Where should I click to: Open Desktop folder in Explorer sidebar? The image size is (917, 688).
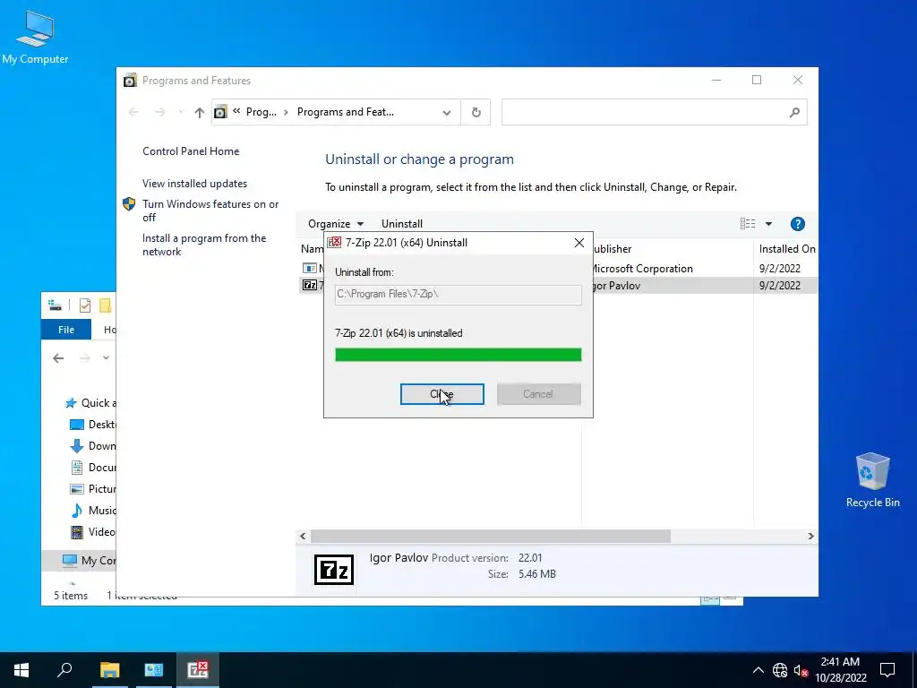pos(93,424)
